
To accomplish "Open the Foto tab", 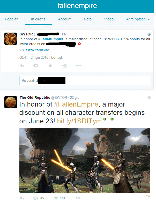I will click(88, 19).
